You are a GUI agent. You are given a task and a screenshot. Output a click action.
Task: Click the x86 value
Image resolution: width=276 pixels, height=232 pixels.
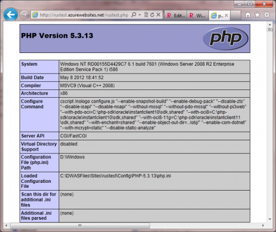click(x=64, y=93)
